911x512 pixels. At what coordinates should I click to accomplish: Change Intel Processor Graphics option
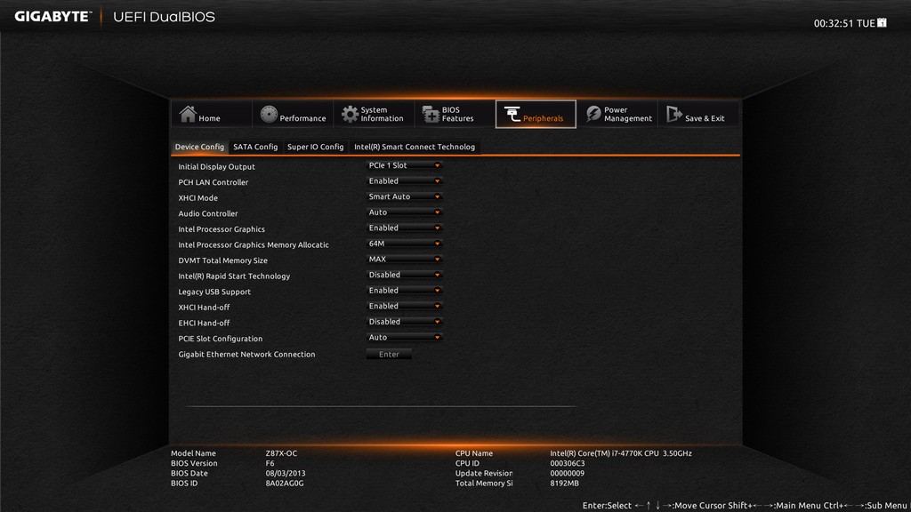(x=405, y=228)
